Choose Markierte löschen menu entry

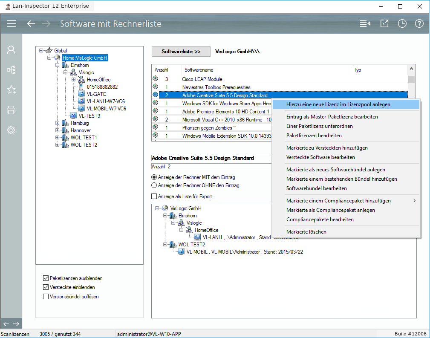(346, 232)
